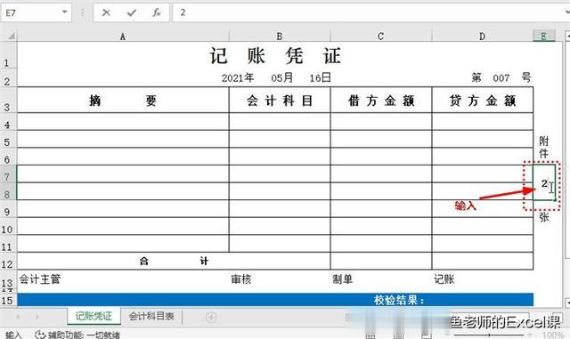Select all cells via corner triangle
Viewport: 570px width, 339px height.
[x=11, y=36]
